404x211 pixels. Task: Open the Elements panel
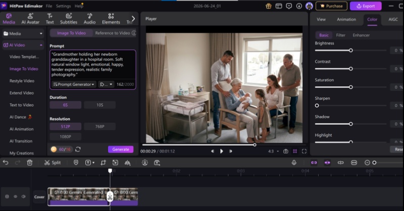pyautogui.click(x=111, y=19)
